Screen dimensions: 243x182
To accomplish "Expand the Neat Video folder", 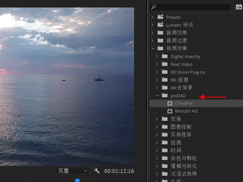I will [157, 64].
